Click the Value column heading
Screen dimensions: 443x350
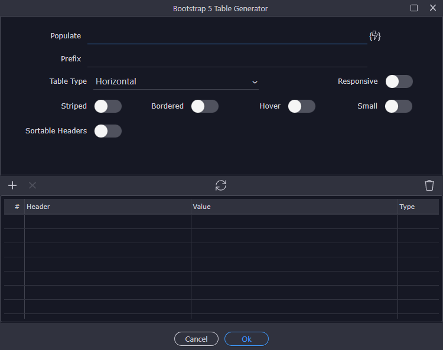point(294,207)
